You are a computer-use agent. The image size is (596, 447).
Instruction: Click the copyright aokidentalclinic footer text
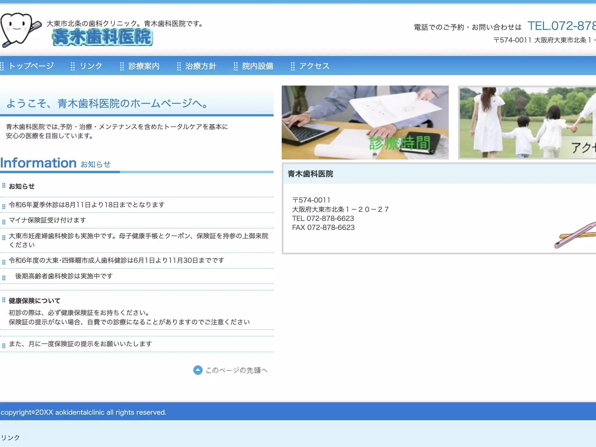(83, 412)
